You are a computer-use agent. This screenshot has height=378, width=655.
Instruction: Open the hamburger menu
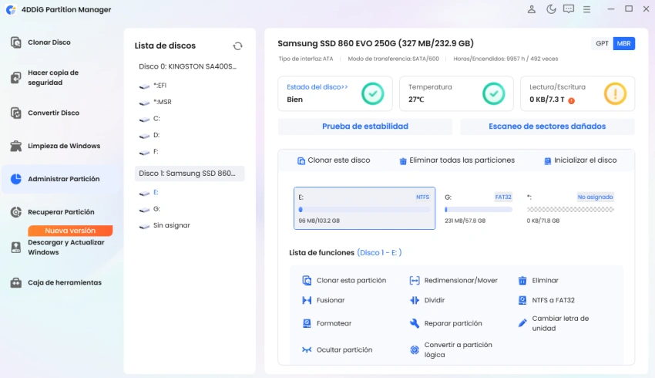pyautogui.click(x=587, y=9)
